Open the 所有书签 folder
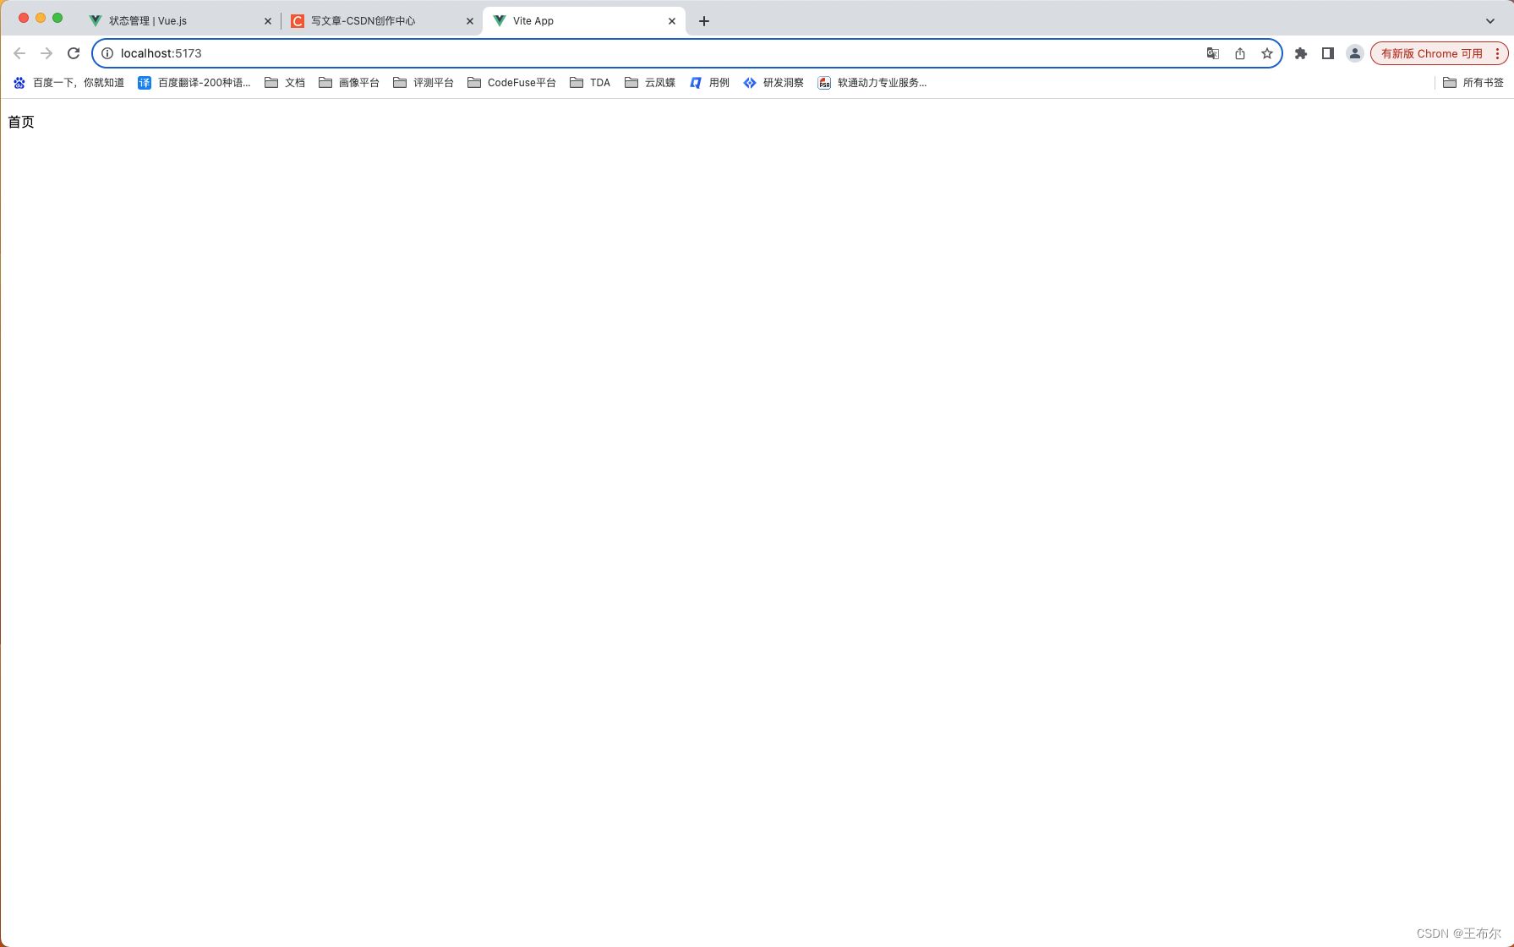1514x947 pixels. [1473, 83]
